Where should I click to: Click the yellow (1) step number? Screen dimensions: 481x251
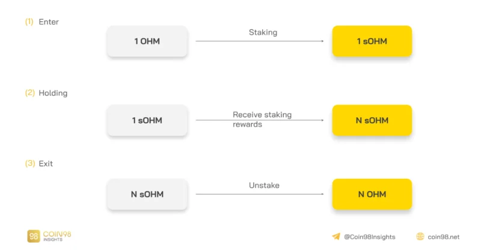pos(29,22)
